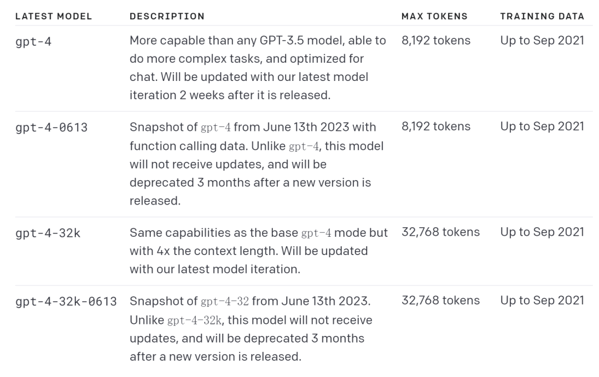Click Up to Sep 2021 for gpt-4-32k-0613

pos(542,300)
